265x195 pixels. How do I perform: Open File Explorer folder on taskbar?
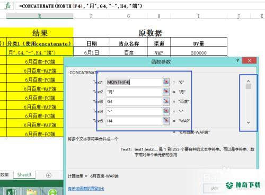31,192
